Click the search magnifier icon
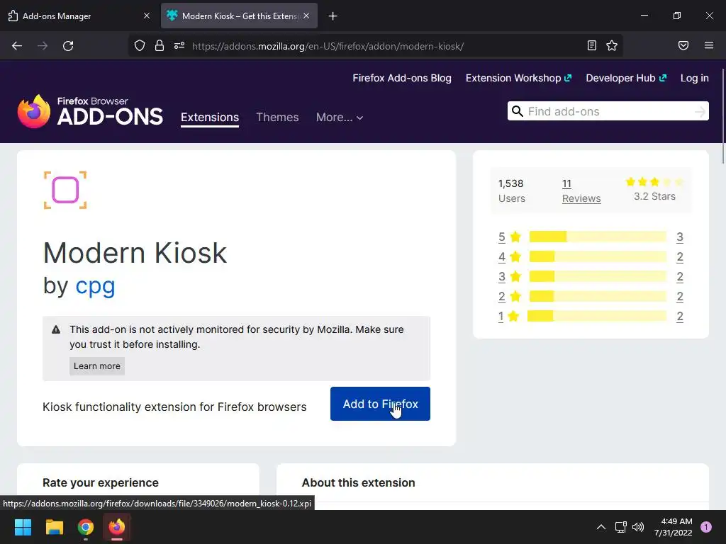 [x=517, y=111]
